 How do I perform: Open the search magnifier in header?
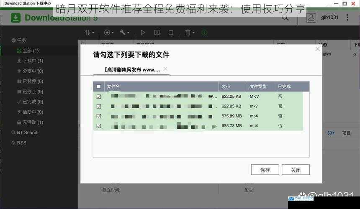coord(285,18)
